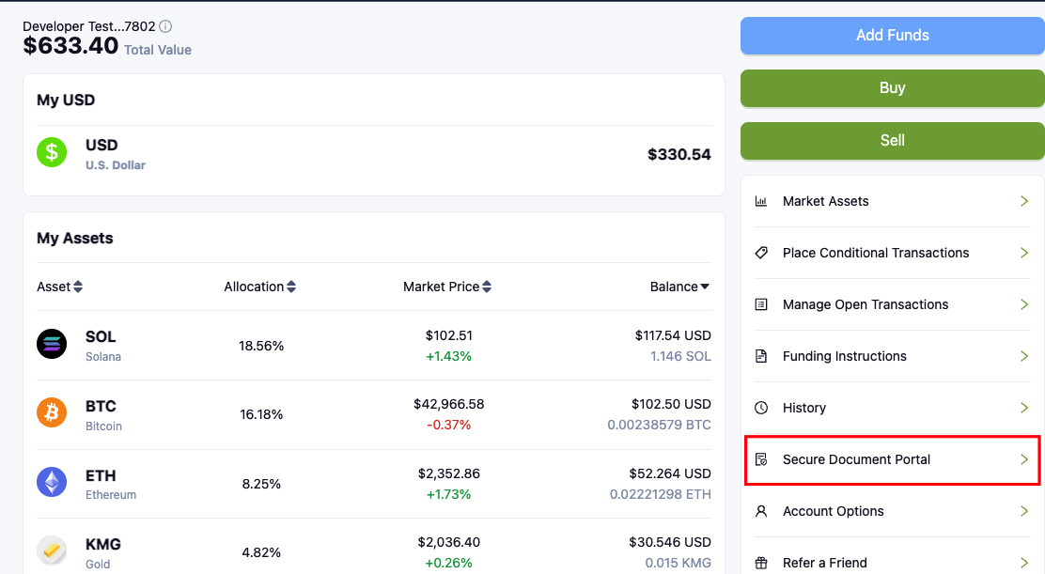Click the orange Bitcoin icon
Viewport: 1045px width, 574px height.
[x=52, y=413]
